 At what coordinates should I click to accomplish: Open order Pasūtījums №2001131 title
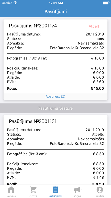33,121
